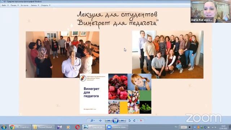This screenshot has height=130, width=231.
Task: Open the Windows Start menu
Action: pos(4,127)
